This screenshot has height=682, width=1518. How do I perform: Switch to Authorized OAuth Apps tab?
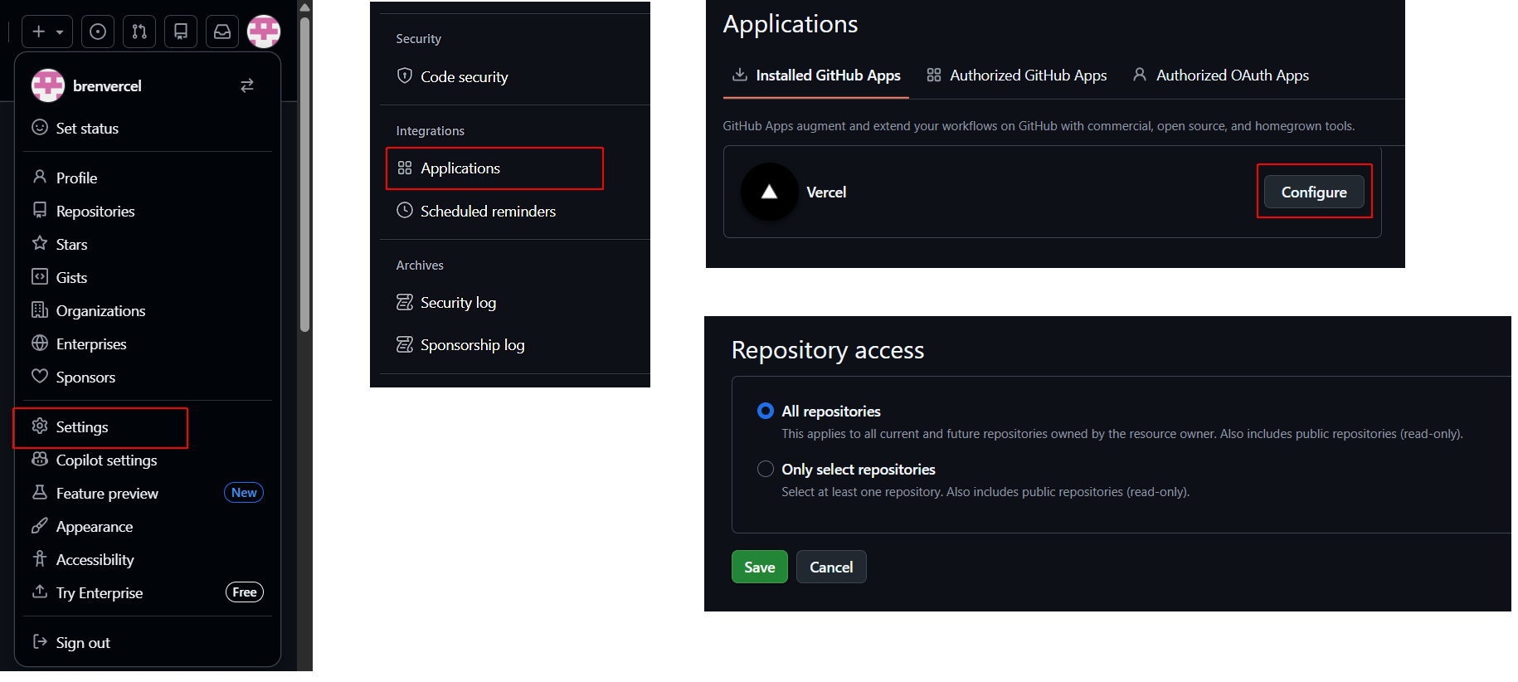pyautogui.click(x=1221, y=76)
